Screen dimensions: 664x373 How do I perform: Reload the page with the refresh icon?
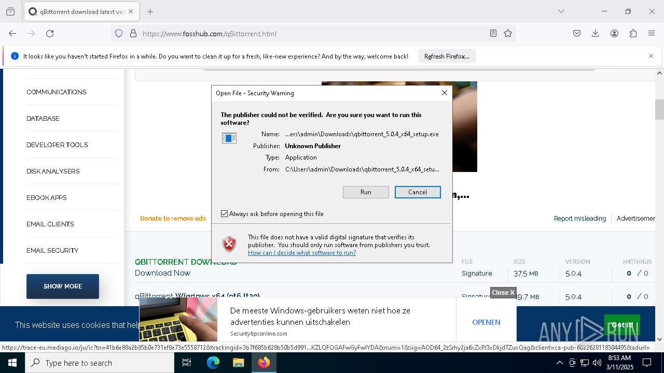[50, 34]
